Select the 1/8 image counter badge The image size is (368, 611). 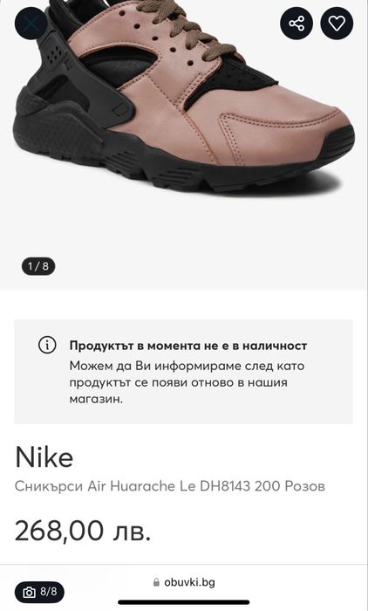[38, 266]
